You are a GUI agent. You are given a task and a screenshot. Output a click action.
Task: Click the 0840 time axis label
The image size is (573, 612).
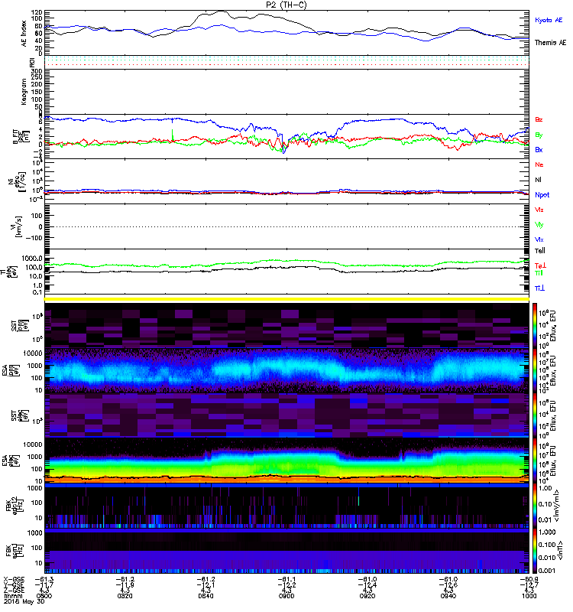tap(206, 596)
